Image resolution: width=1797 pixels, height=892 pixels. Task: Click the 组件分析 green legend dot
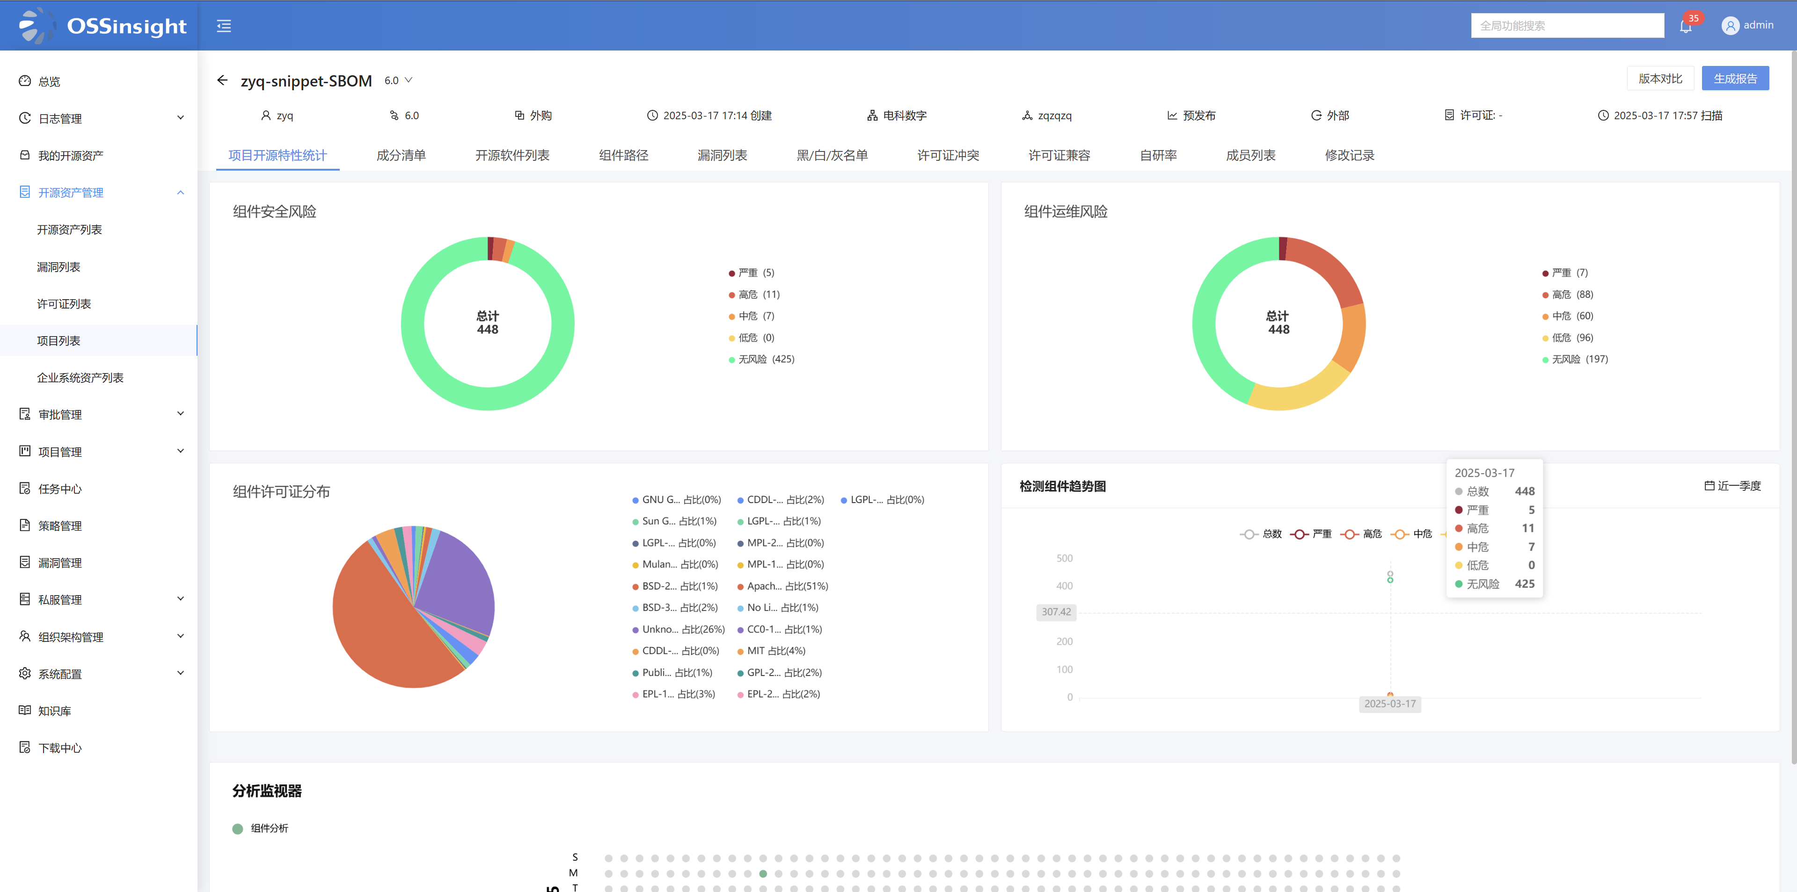pos(237,828)
